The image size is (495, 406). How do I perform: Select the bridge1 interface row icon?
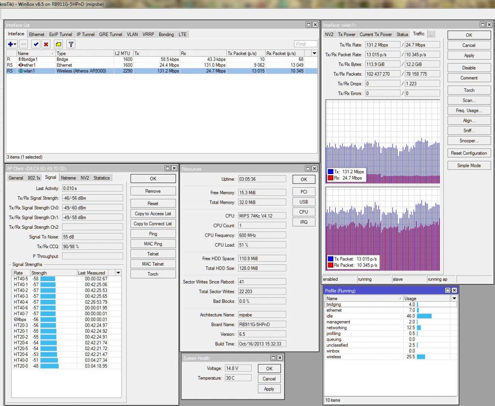coord(21,59)
